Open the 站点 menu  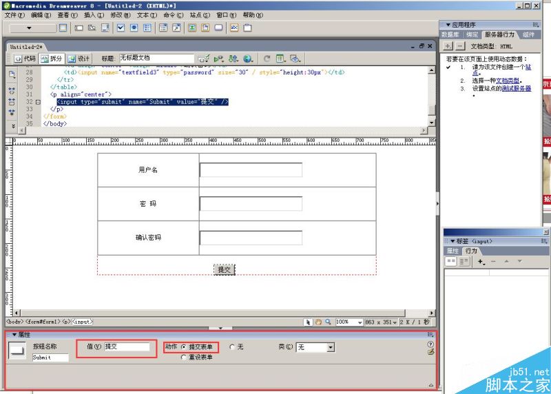200,15
